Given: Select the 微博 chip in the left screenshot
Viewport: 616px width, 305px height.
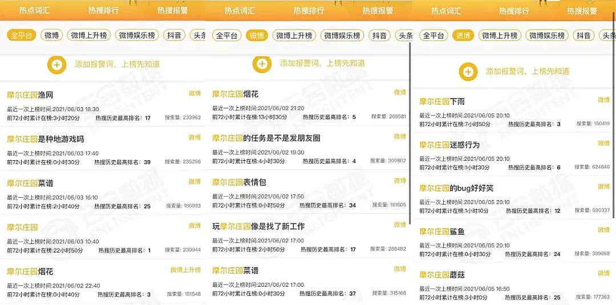Looking at the screenshot, I should coord(51,35).
